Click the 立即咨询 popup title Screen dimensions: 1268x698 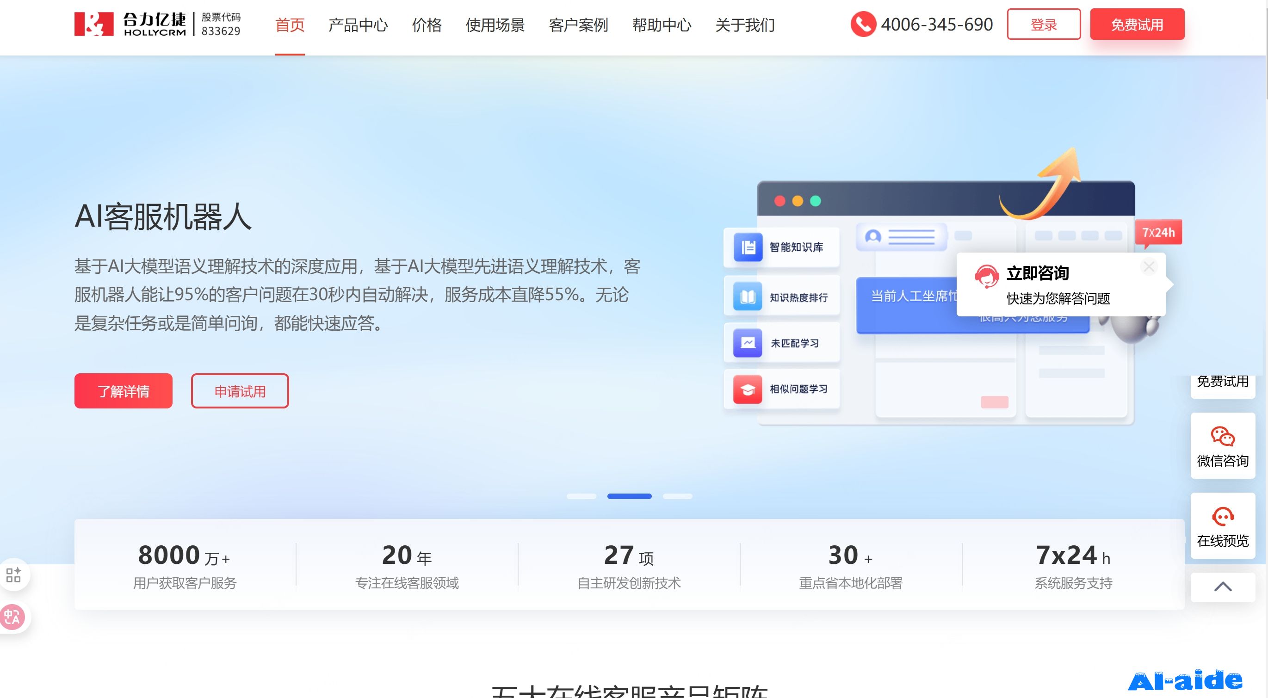tap(1038, 273)
